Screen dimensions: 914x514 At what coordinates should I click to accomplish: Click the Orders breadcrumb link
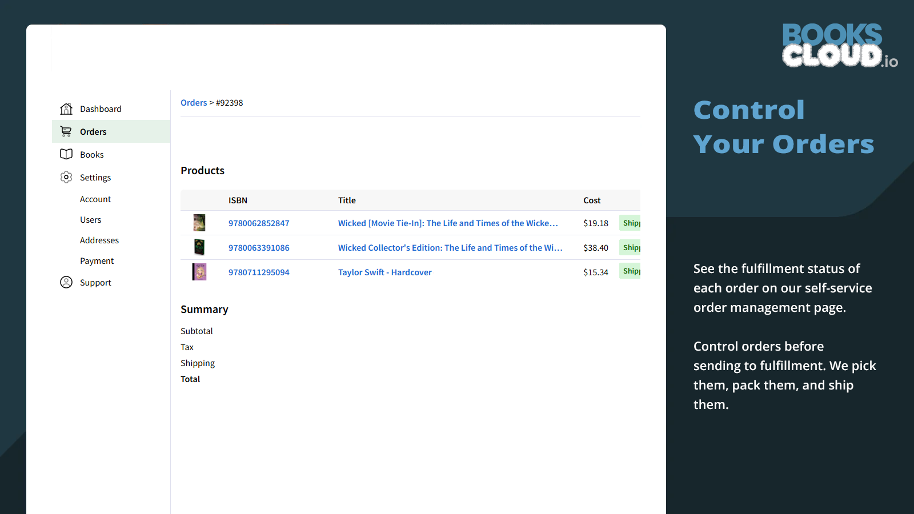[x=194, y=103]
